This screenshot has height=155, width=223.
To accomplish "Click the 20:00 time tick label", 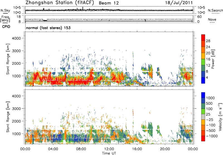I will 165,149.
